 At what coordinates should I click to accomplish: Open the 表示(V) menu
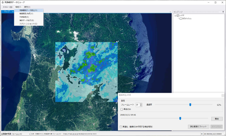click(27, 7)
